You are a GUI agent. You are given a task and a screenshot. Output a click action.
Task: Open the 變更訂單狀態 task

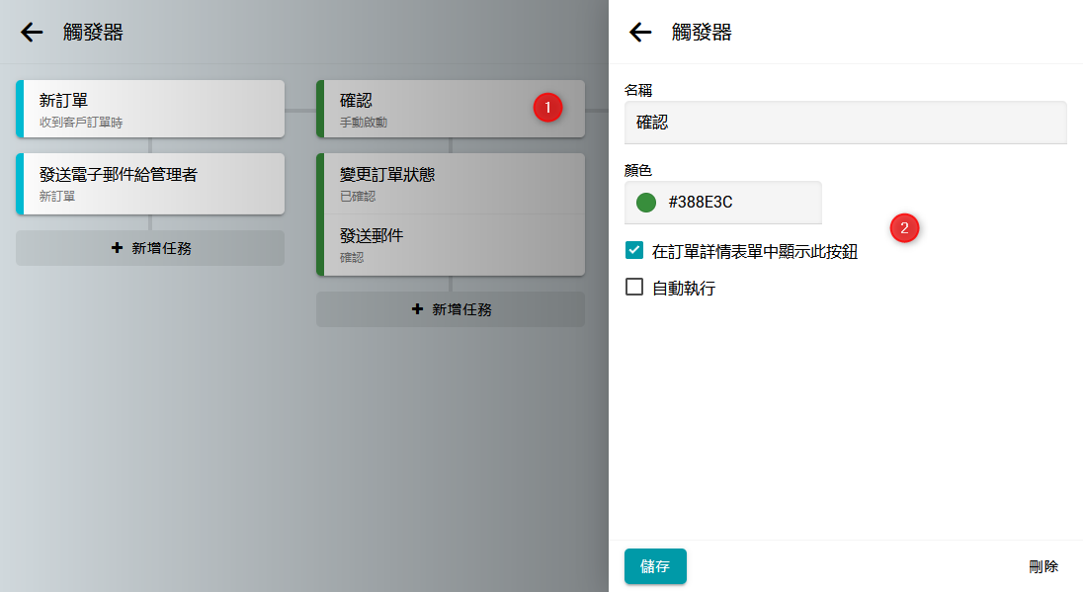tap(451, 183)
